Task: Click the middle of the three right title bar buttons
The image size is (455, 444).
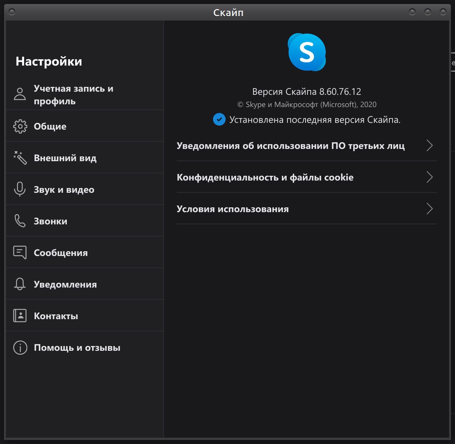Action: [x=427, y=12]
